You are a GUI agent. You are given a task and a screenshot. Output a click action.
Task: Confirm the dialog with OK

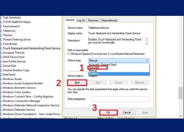tap(108, 112)
